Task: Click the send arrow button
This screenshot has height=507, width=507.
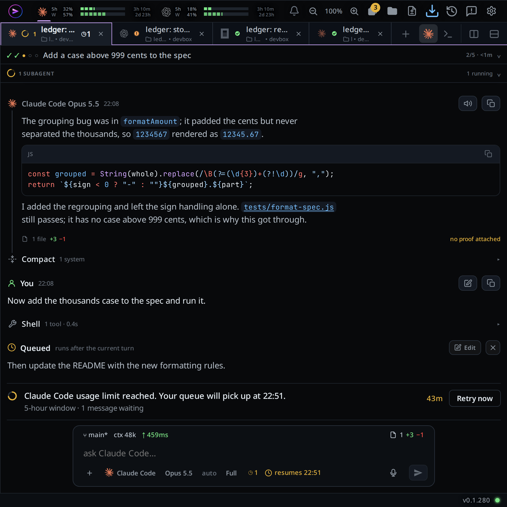Action: point(418,473)
